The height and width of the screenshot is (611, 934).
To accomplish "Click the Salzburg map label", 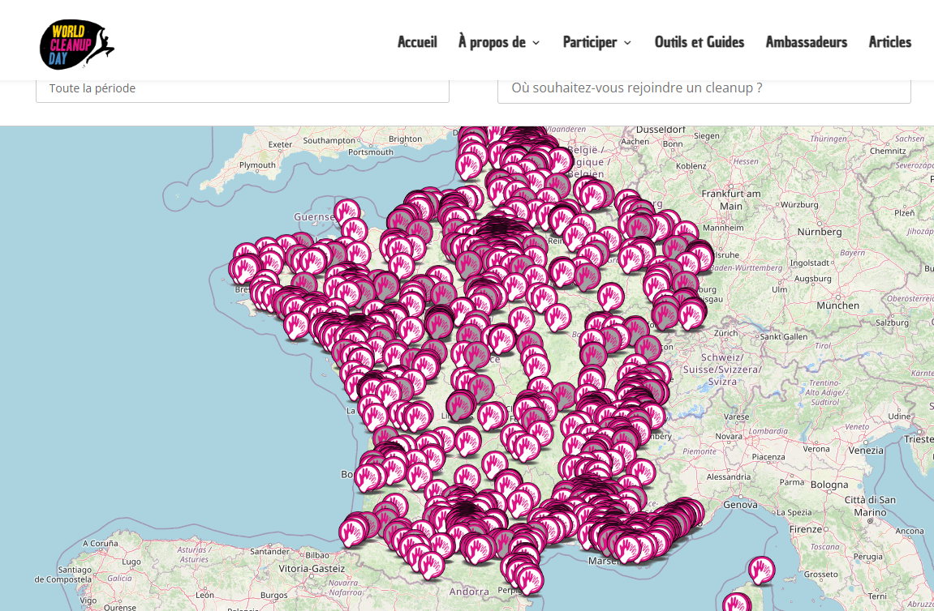I will tap(892, 323).
